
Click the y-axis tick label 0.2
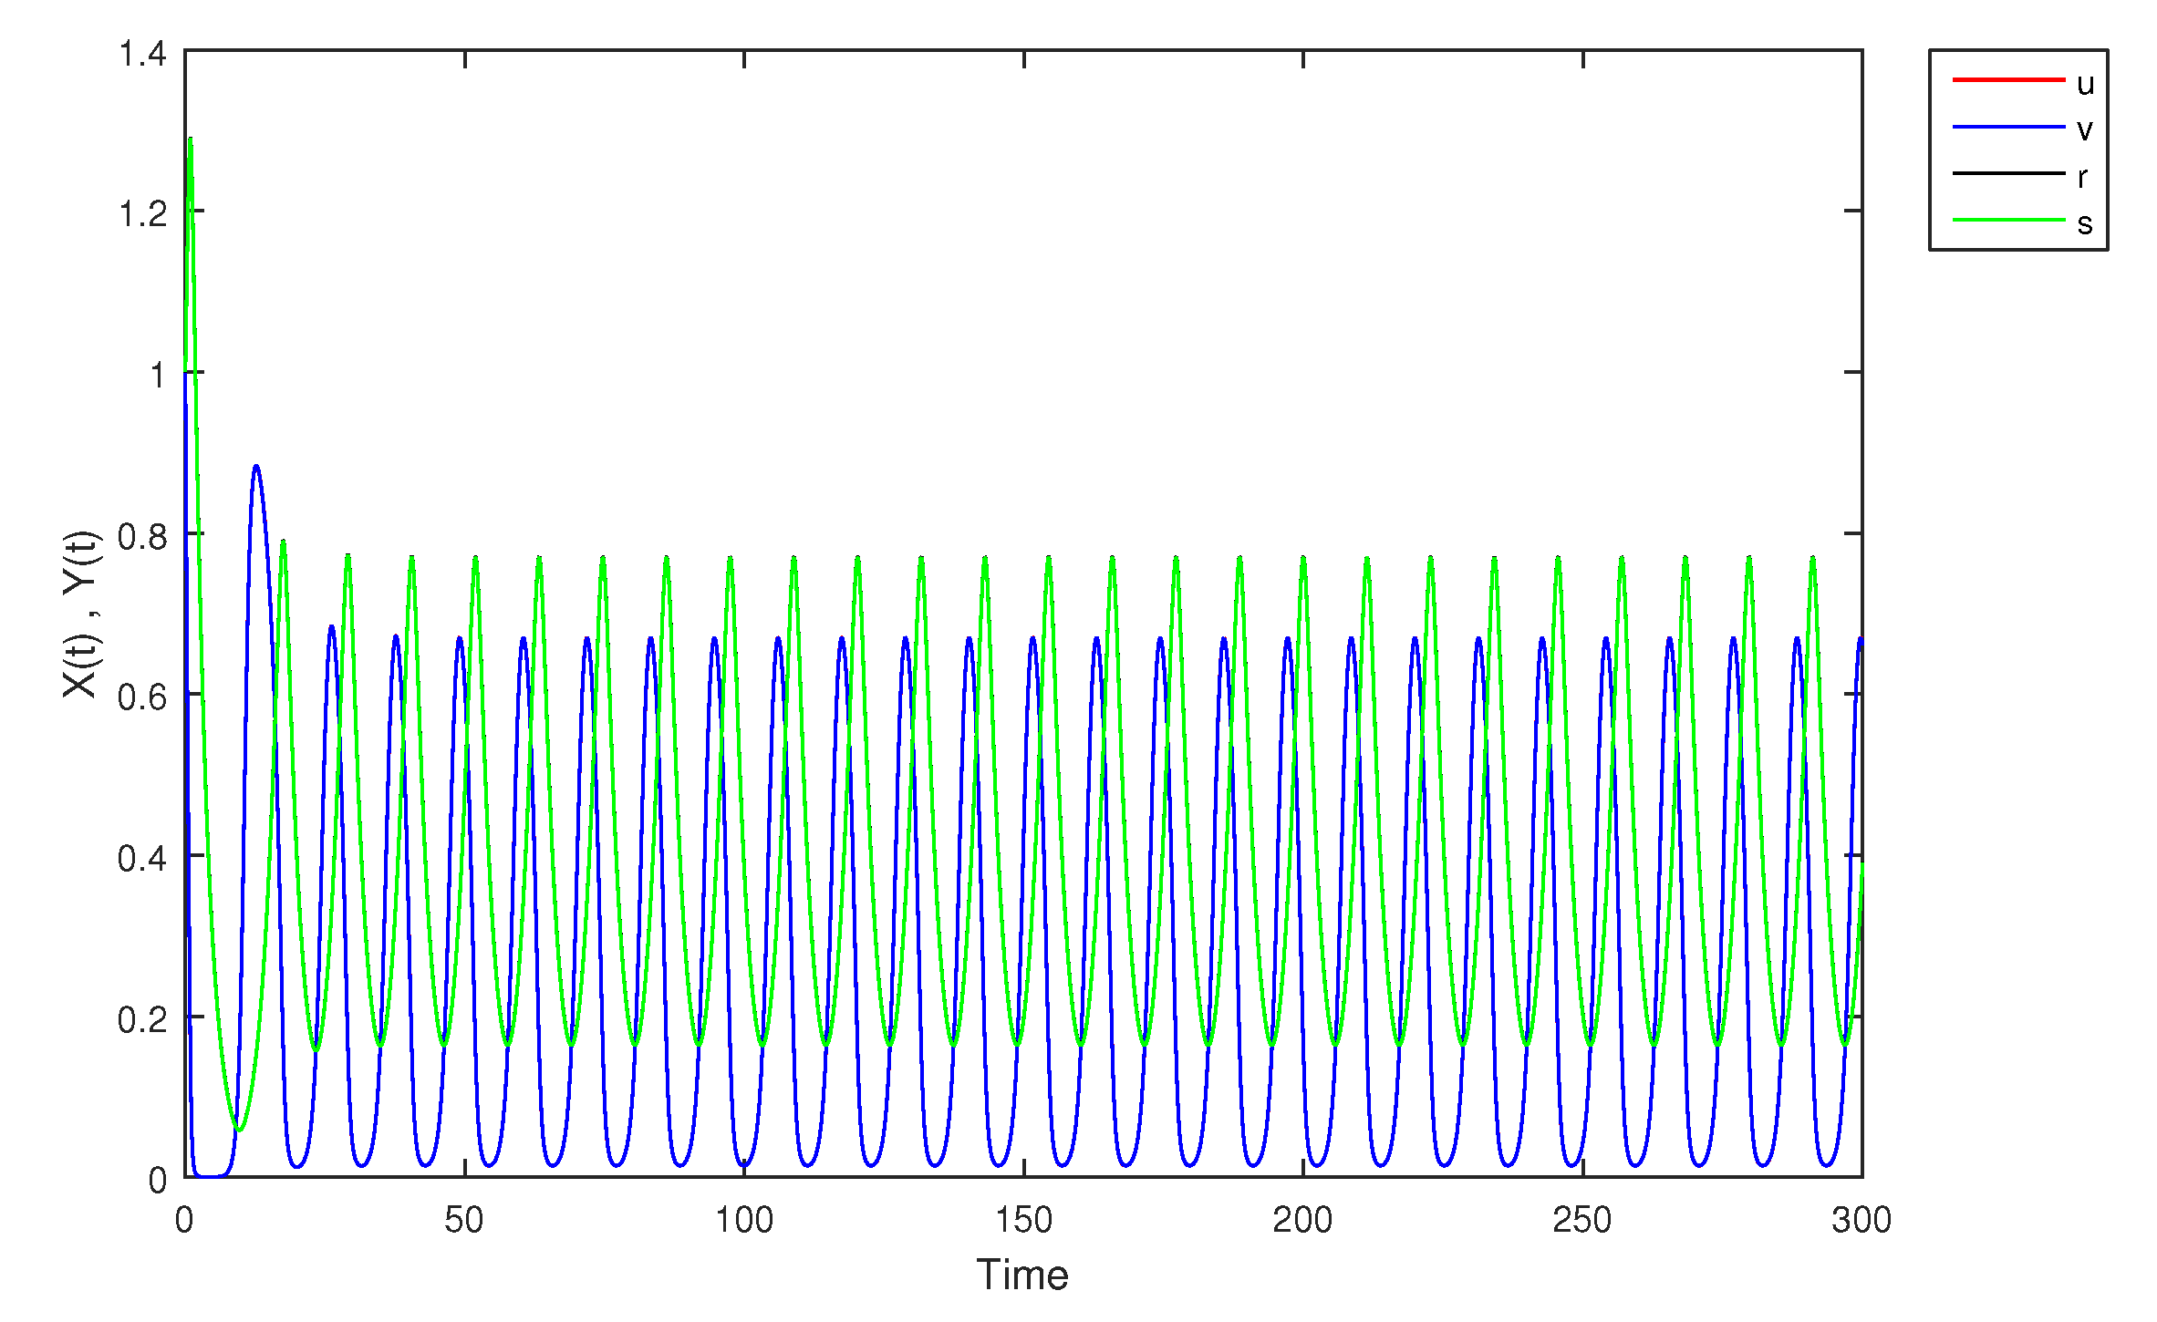pos(143,1020)
